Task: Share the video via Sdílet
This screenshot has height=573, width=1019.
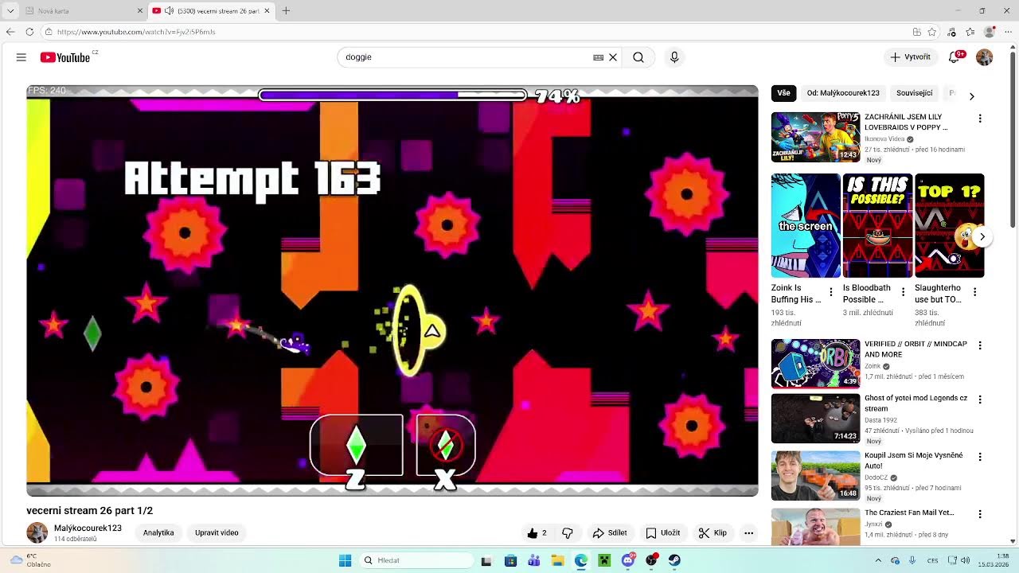Action: coord(610,533)
